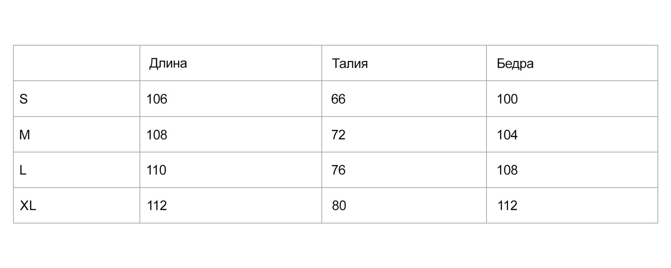The width and height of the screenshot is (671, 268).
Task: Select the length value 112 for size XL
Action: (x=157, y=206)
